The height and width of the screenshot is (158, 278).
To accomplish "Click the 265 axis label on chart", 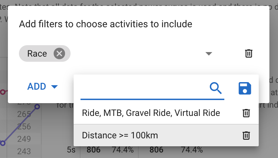I will [24, 114].
